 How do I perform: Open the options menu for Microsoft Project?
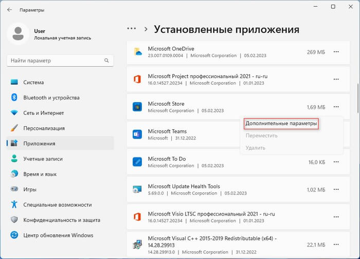336,79
